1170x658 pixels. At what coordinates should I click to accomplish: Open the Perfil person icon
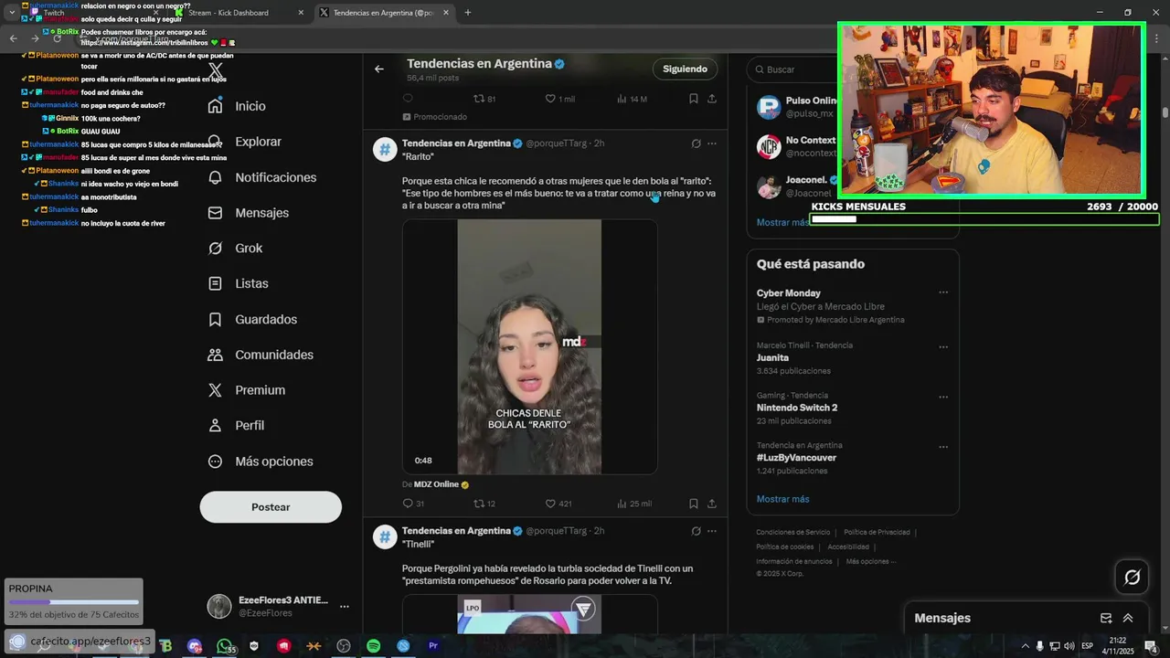click(216, 426)
